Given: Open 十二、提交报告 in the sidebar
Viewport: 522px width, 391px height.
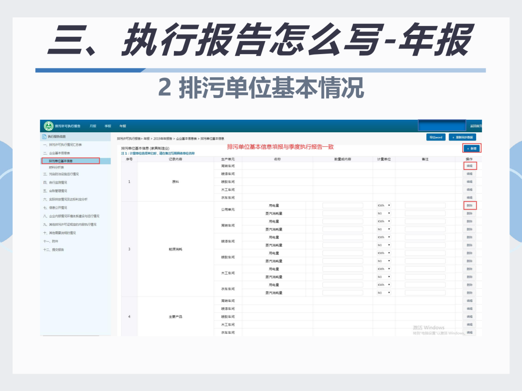Looking at the screenshot, I should 53,250.
